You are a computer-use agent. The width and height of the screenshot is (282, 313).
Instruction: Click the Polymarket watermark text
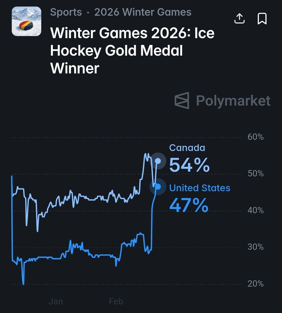[x=233, y=101]
